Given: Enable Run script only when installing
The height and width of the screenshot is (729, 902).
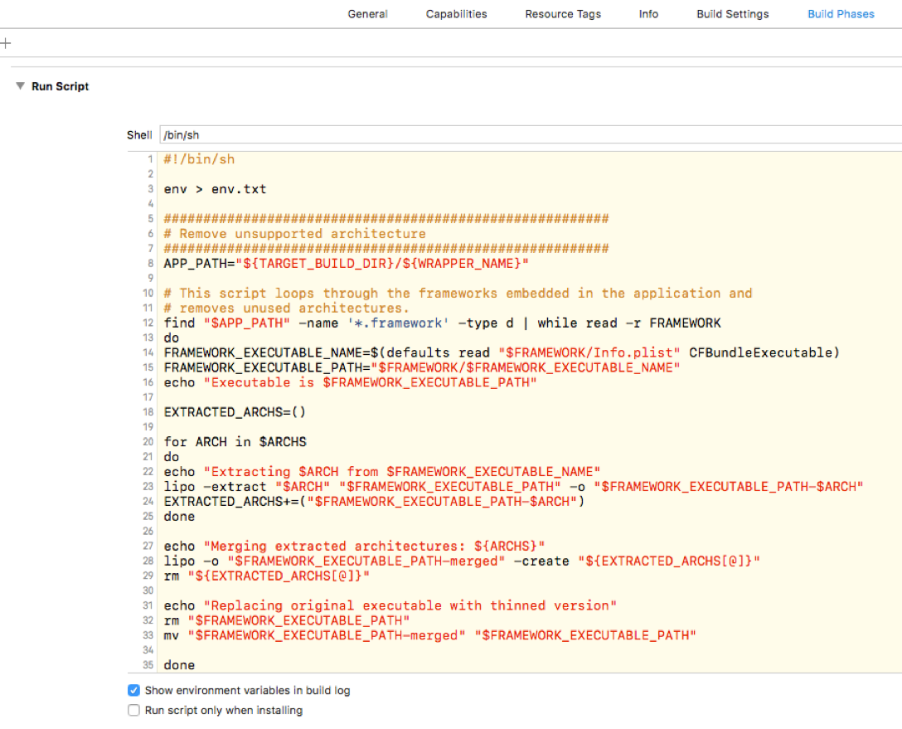Looking at the screenshot, I should point(133,711).
